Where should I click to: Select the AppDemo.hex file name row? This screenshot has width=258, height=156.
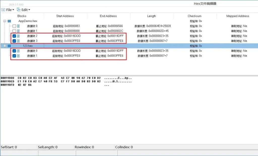coord(28,21)
